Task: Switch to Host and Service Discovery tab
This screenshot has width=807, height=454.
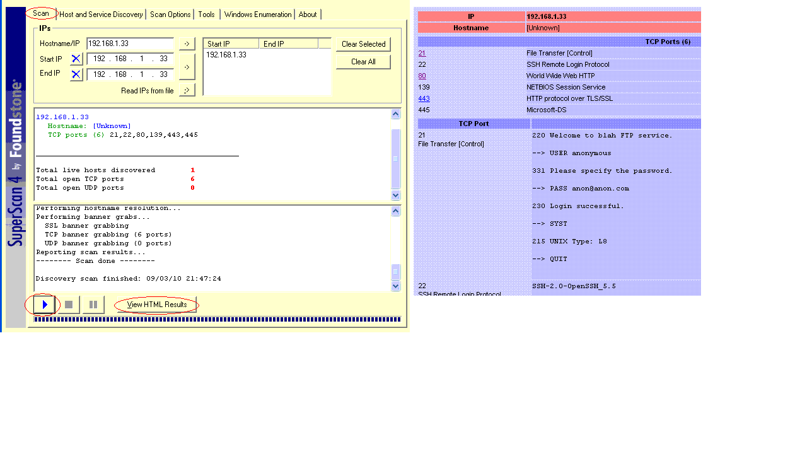Action: point(101,15)
